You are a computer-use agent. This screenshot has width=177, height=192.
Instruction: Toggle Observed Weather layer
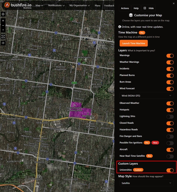(x=170, y=103)
